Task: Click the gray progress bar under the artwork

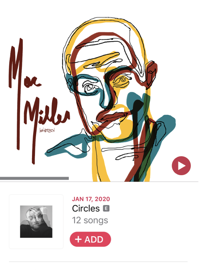Action: click(34, 178)
